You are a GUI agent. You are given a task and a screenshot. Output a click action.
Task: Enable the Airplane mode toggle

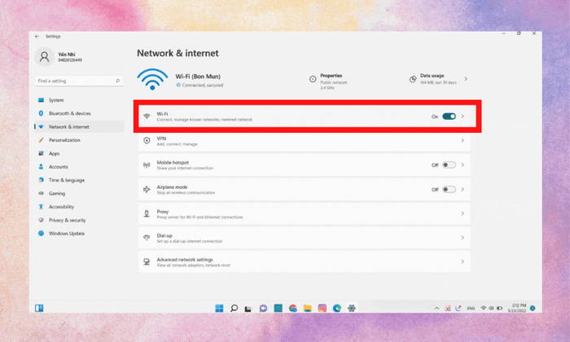(449, 190)
